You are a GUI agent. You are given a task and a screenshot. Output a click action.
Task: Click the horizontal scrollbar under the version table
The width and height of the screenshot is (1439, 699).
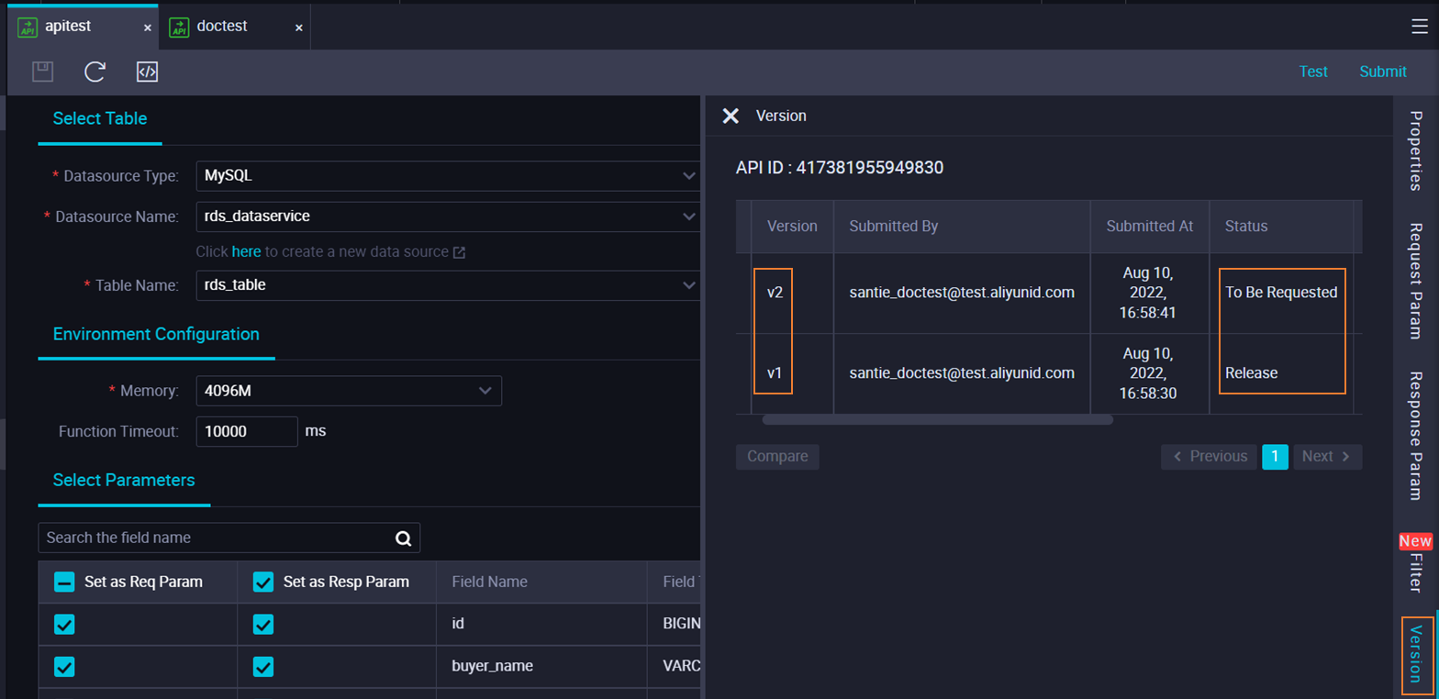pos(937,420)
